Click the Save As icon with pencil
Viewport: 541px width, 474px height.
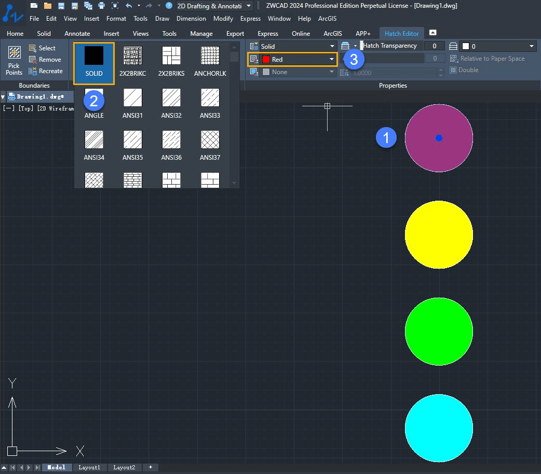[x=75, y=6]
